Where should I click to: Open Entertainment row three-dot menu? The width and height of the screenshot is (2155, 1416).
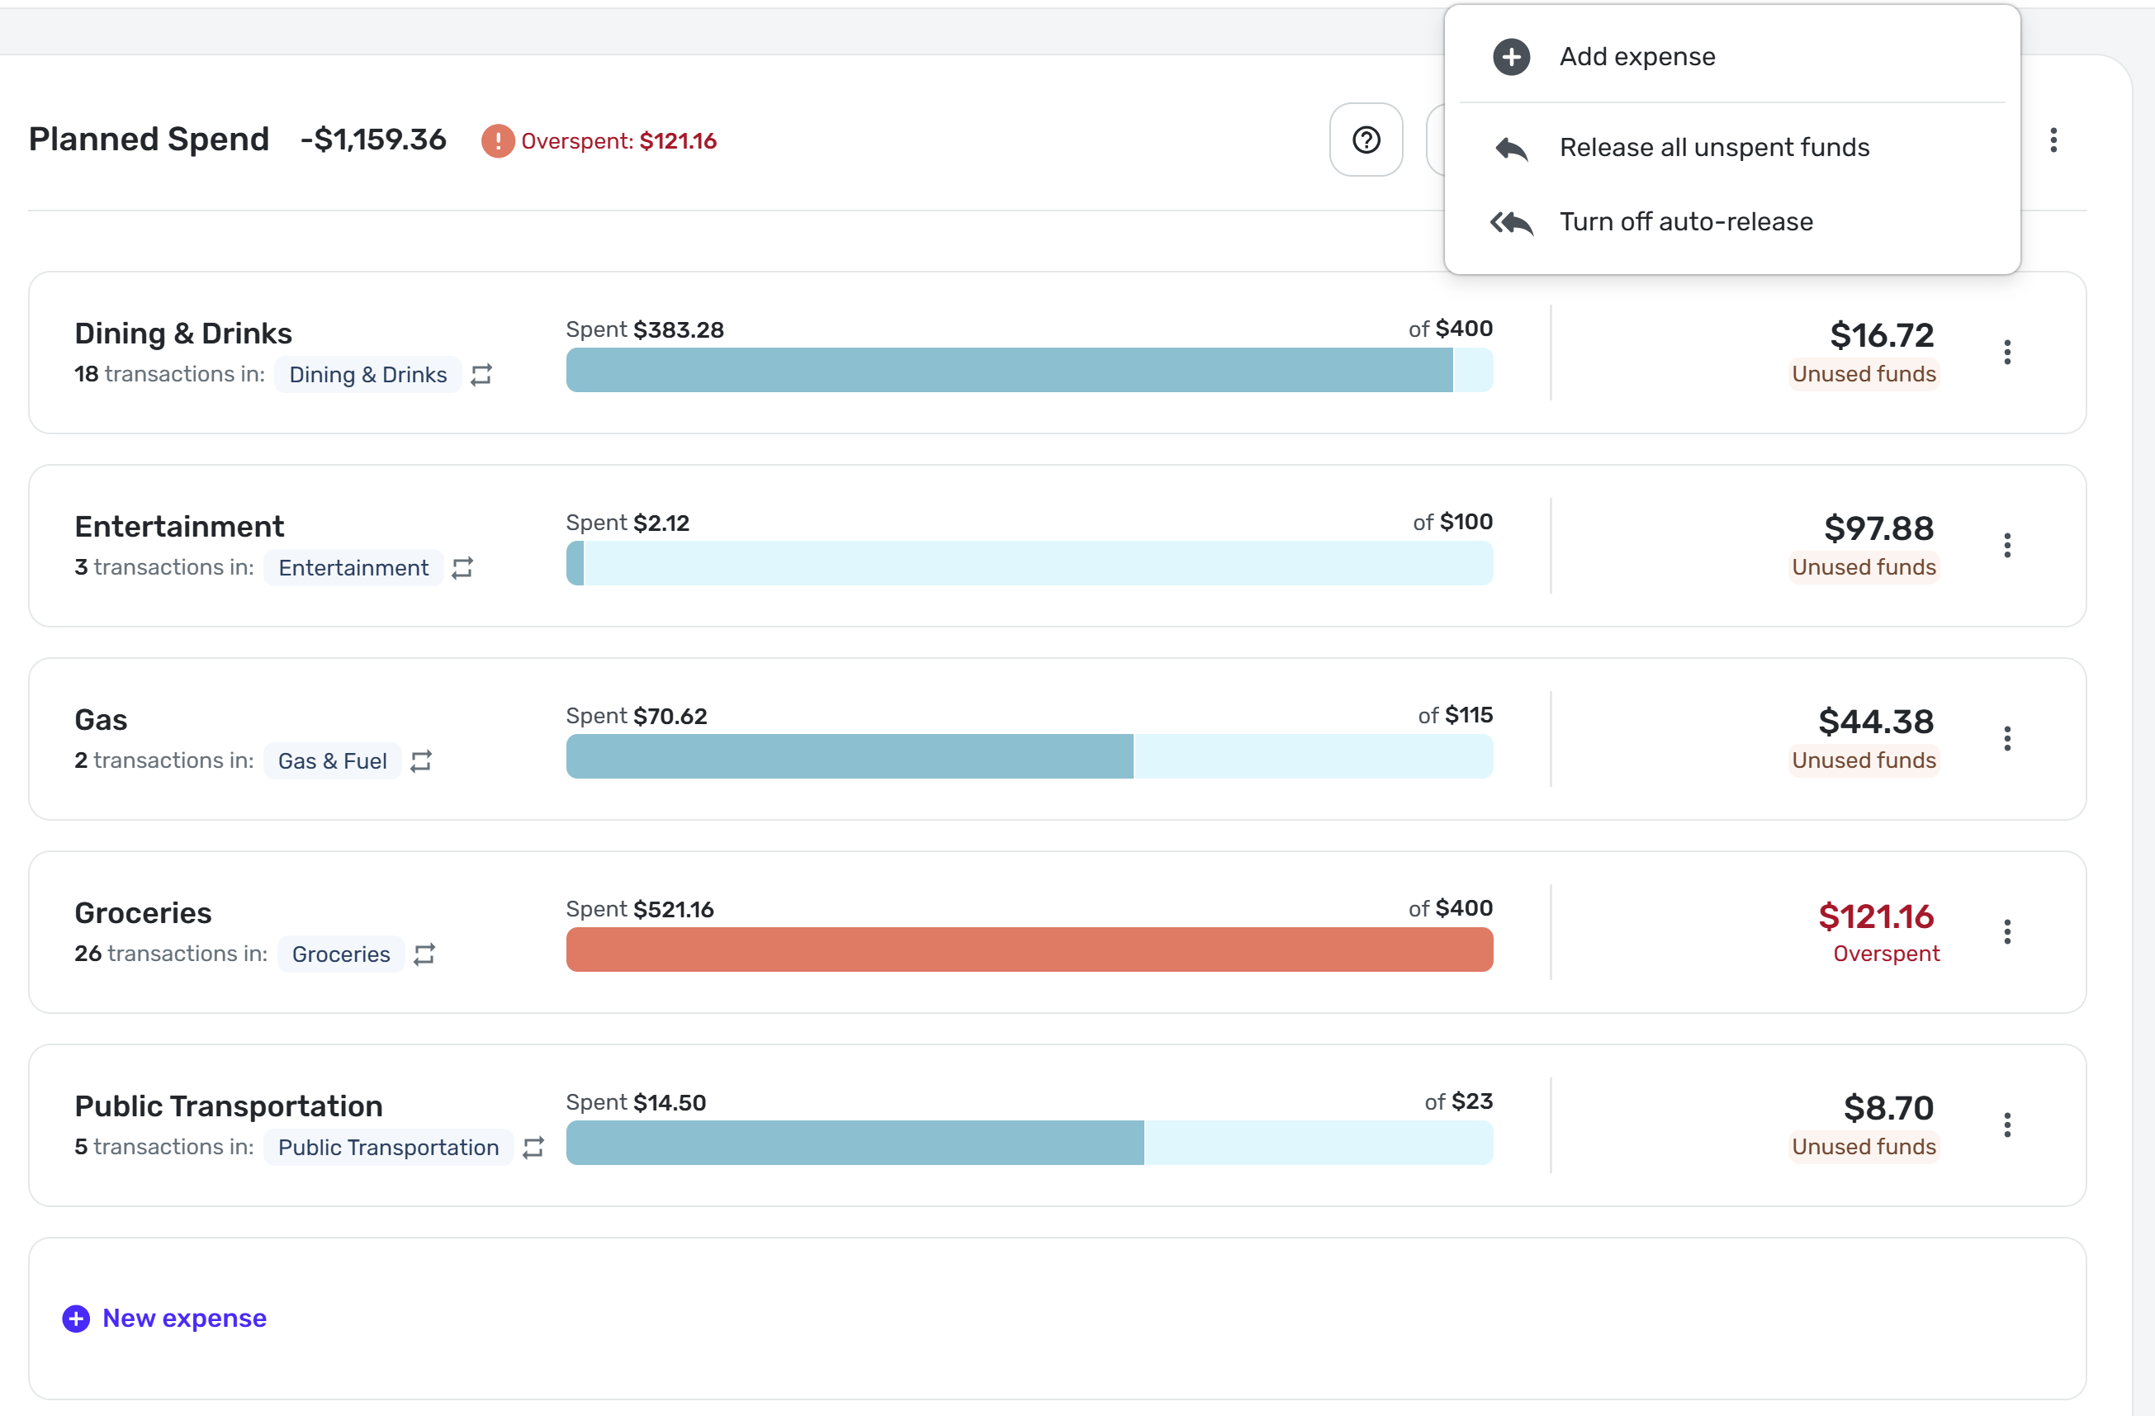(2006, 545)
